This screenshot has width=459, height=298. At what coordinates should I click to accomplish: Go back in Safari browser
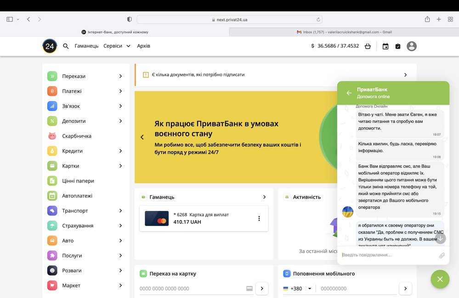[28, 19]
